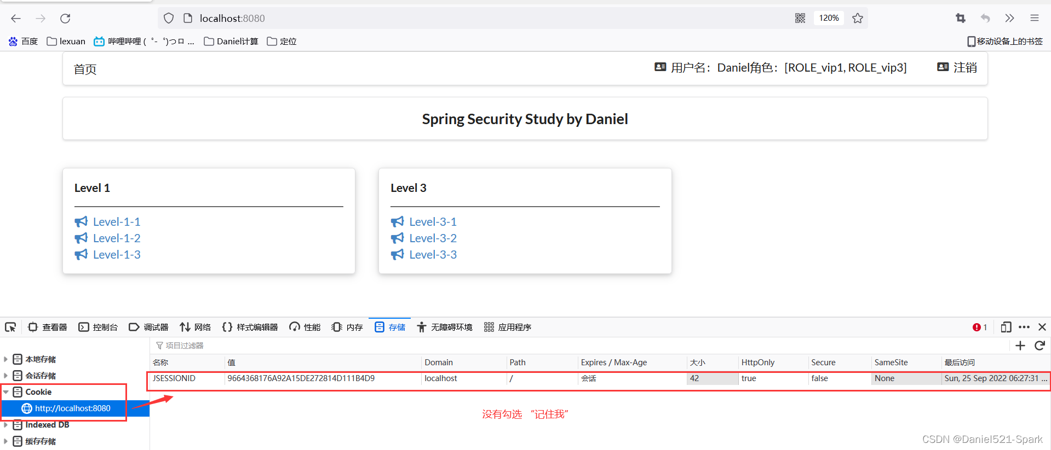Switch to the 调试器 debugger tab
This screenshot has height=450, width=1051.
[x=149, y=327]
